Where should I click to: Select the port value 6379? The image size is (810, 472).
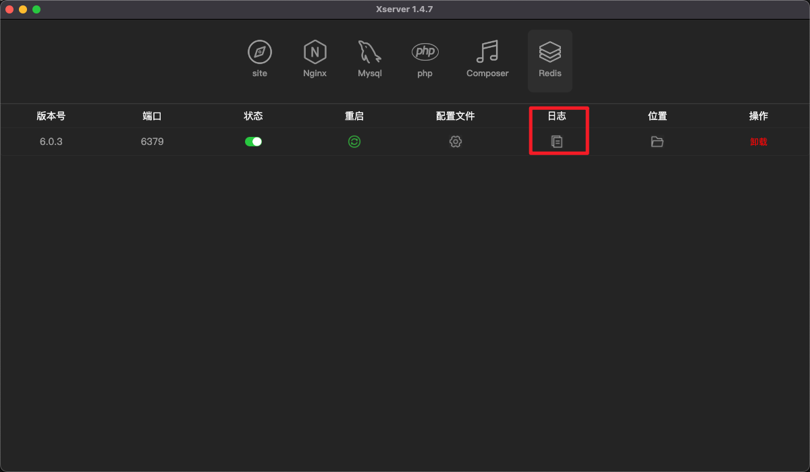pyautogui.click(x=153, y=142)
